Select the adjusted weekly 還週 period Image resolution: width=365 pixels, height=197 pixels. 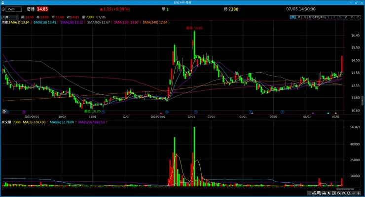317,17
